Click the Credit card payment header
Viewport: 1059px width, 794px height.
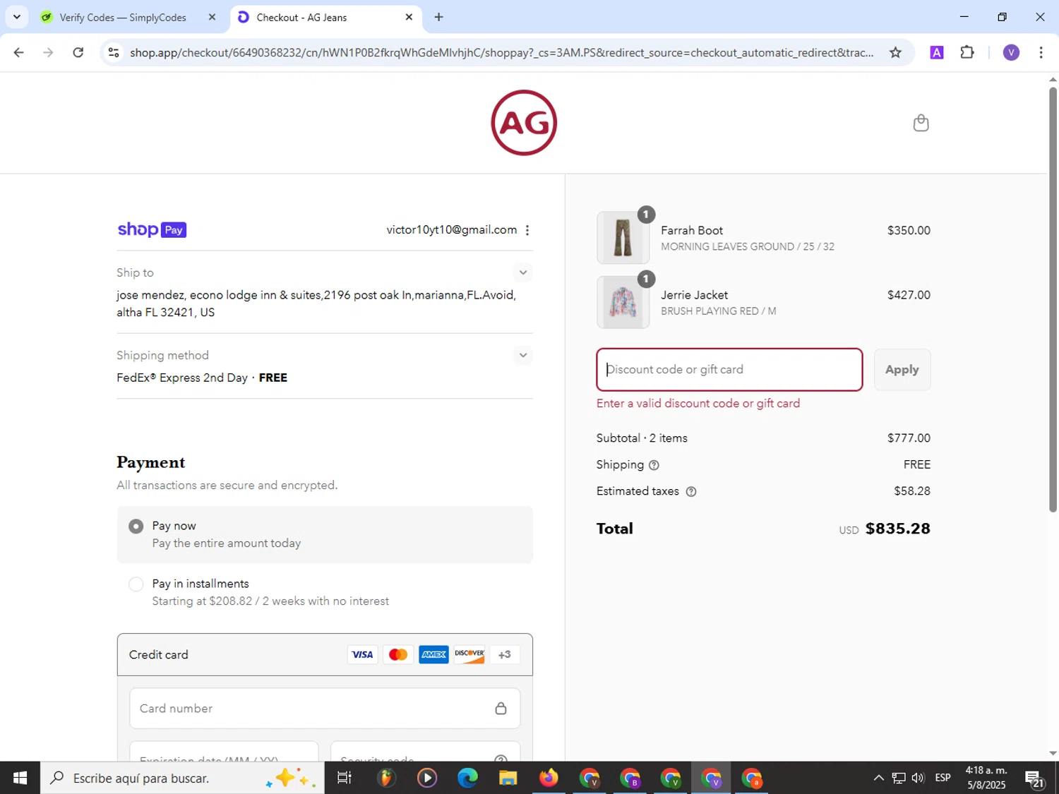[x=325, y=654]
